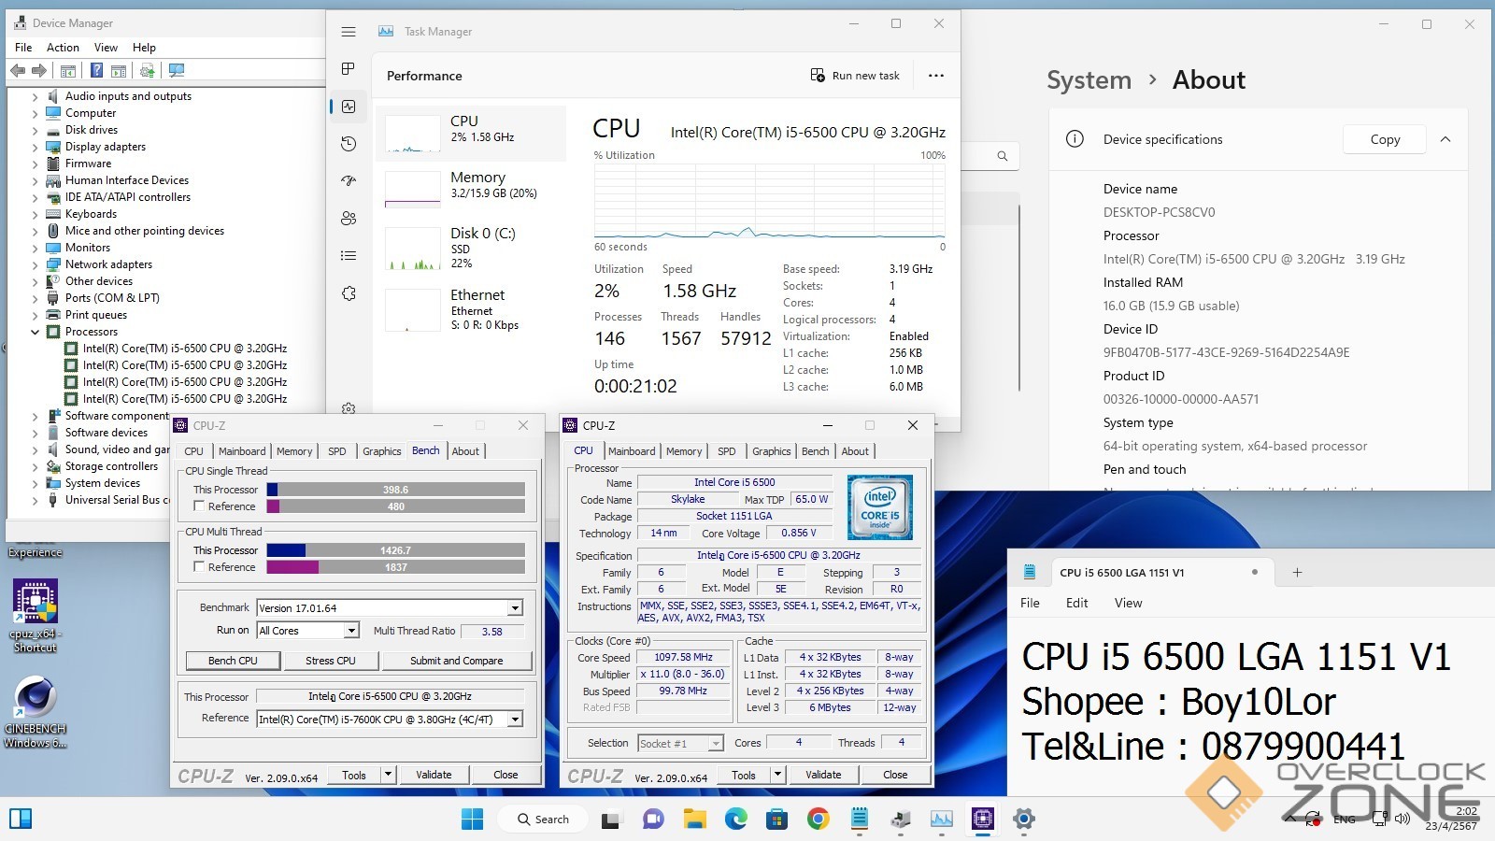The width and height of the screenshot is (1495, 841).
Task: Open the View menu in Device Manager
Action: (x=106, y=48)
